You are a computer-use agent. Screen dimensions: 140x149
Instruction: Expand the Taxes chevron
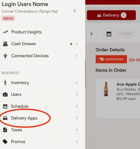coord(77,130)
